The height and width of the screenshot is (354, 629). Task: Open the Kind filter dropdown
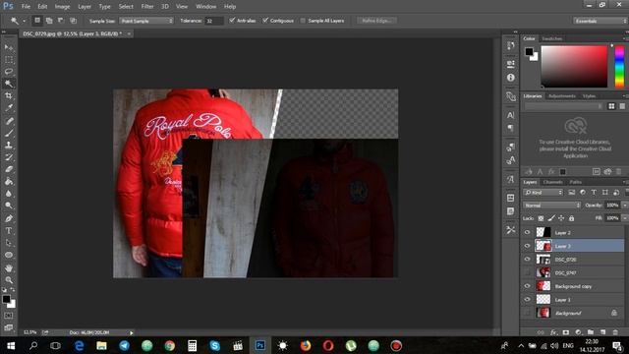[x=543, y=193]
